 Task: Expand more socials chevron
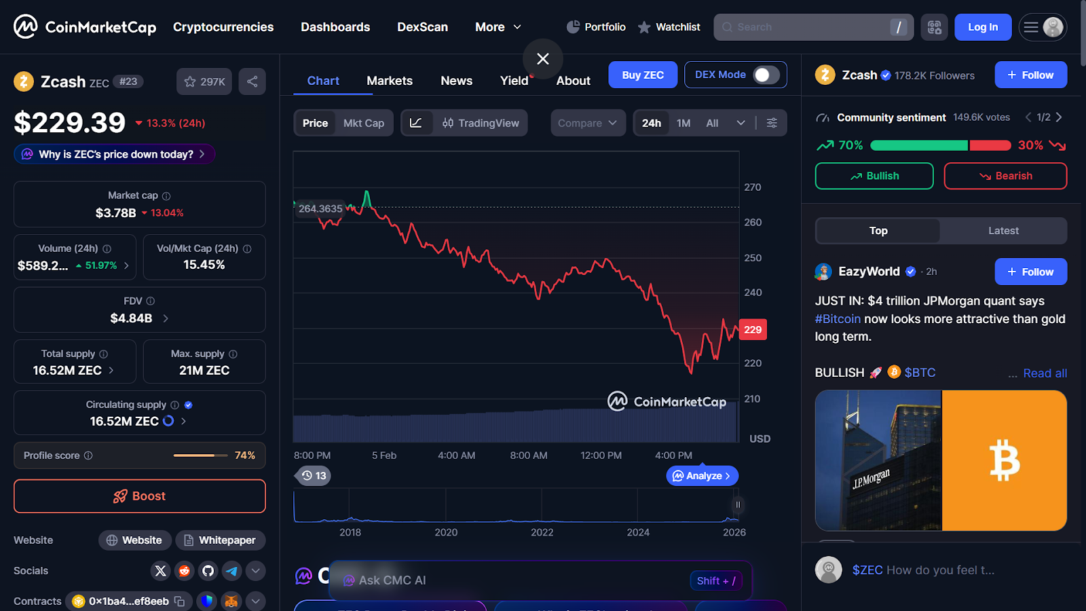point(255,571)
